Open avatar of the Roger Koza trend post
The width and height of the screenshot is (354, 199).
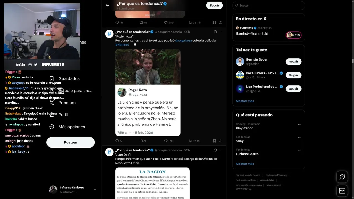[x=109, y=34]
